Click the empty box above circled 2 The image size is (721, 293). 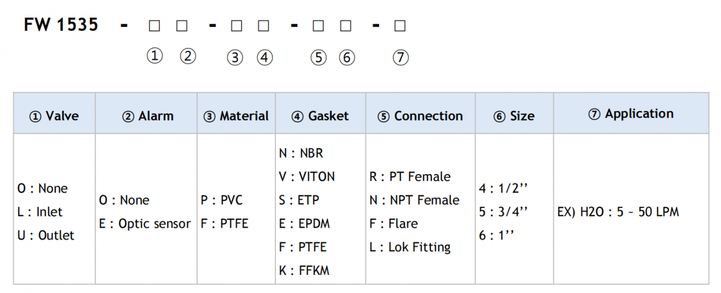(181, 26)
